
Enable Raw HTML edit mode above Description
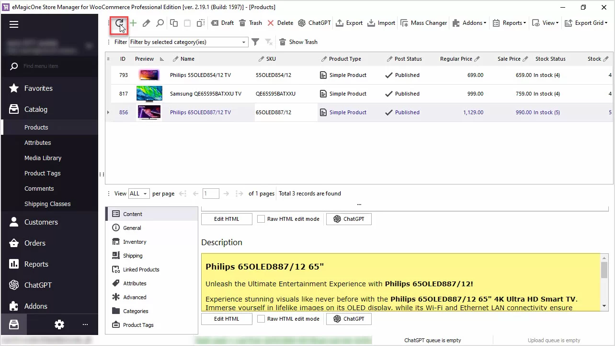point(261,219)
